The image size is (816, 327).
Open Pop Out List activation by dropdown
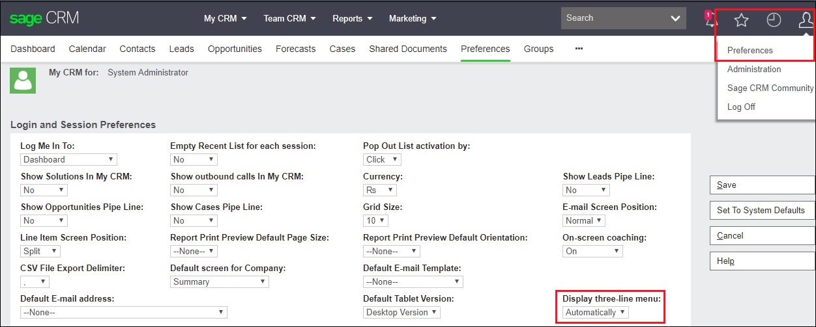382,159
